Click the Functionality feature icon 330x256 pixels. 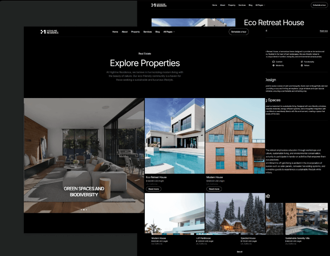point(302,62)
